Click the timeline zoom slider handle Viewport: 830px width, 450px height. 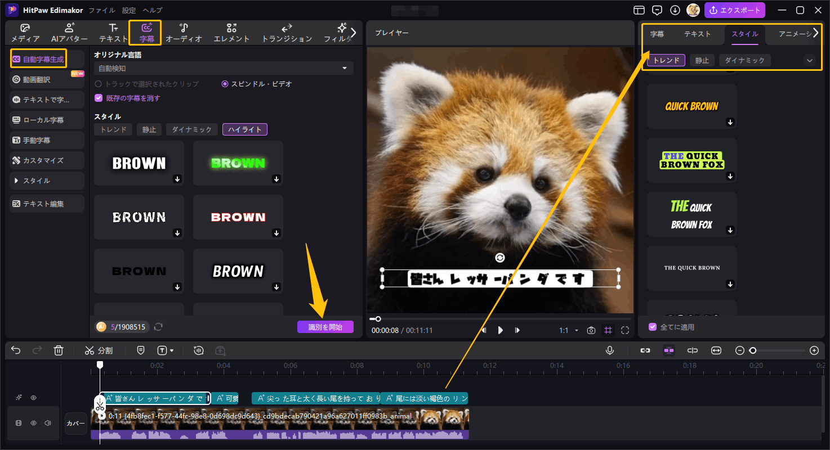753,350
